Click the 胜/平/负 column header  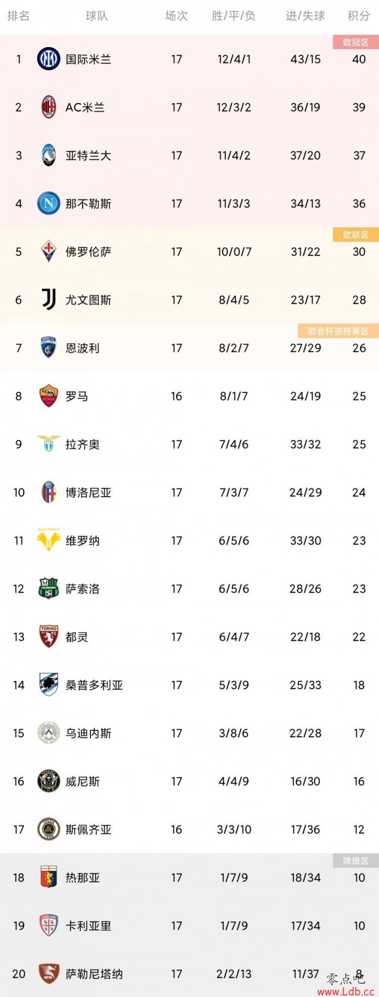click(234, 16)
